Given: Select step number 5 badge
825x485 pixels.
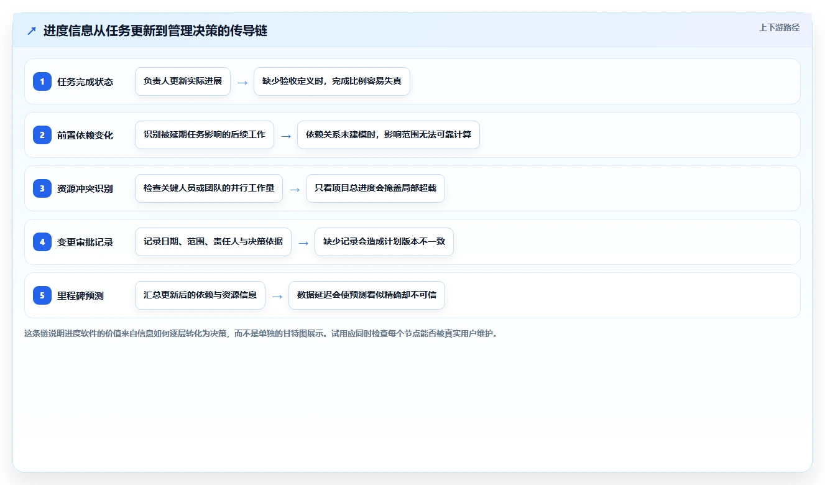Looking at the screenshot, I should pyautogui.click(x=42, y=295).
